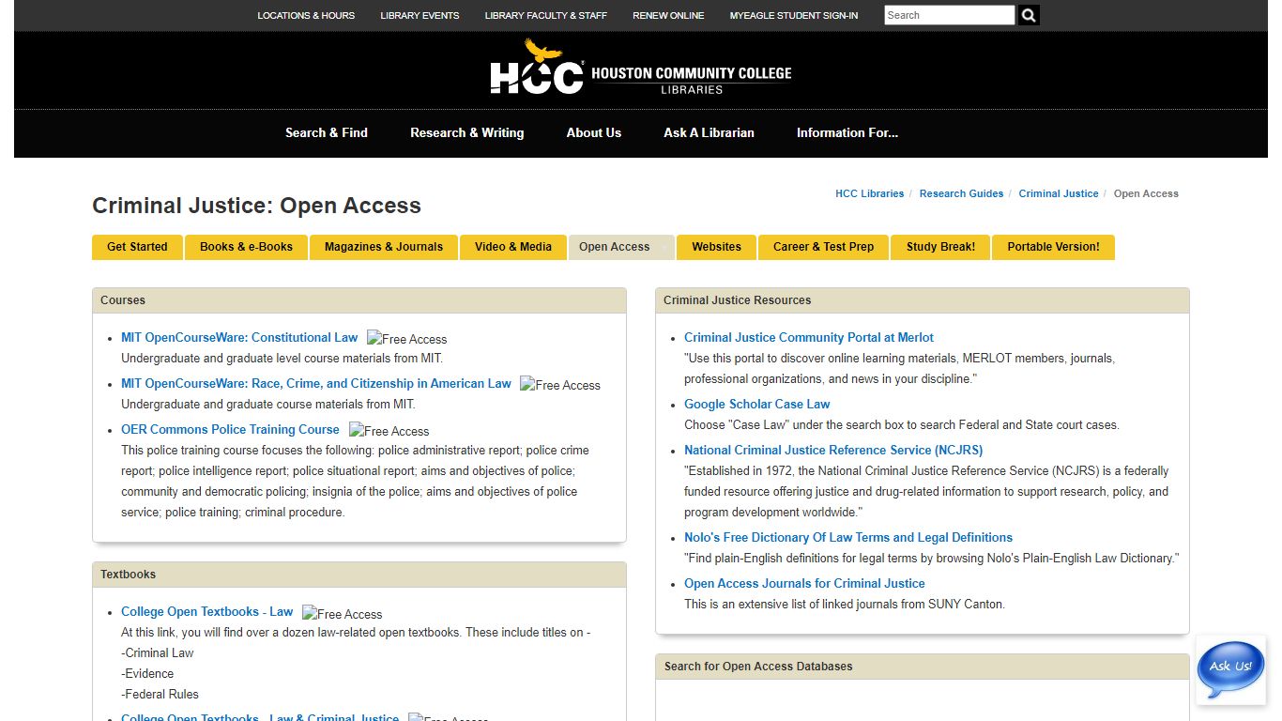The width and height of the screenshot is (1282, 721).
Task: Open Library Events link
Action: pos(420,15)
